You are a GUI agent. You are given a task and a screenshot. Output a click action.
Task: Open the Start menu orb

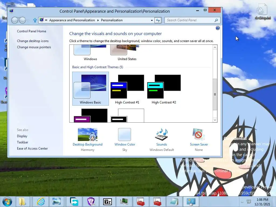(7, 202)
